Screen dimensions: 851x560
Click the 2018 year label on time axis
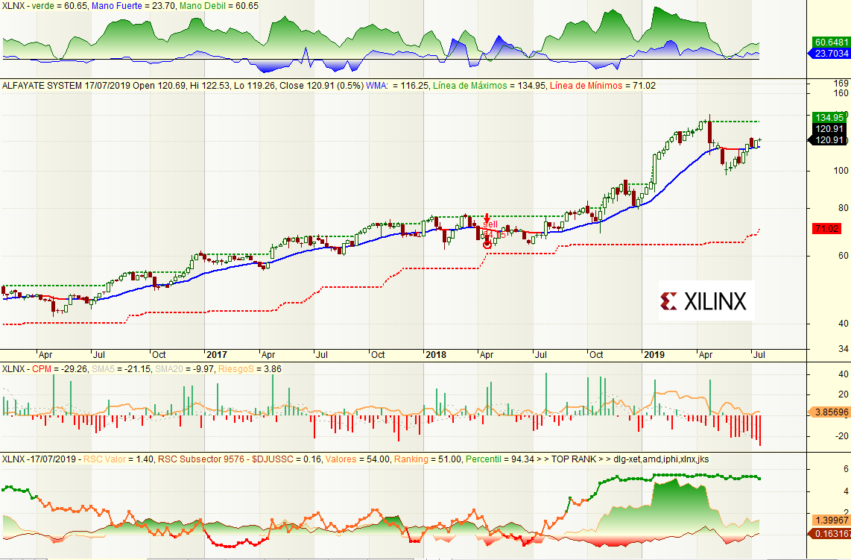[x=436, y=355]
